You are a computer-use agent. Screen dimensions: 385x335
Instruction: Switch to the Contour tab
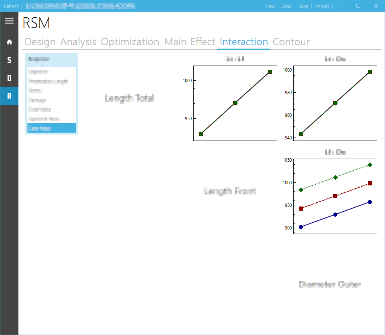point(291,42)
